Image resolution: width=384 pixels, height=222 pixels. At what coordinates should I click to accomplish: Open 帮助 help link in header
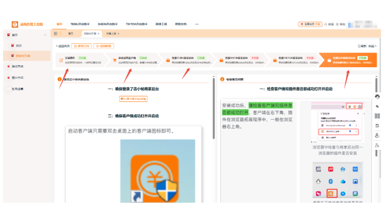(x=341, y=24)
